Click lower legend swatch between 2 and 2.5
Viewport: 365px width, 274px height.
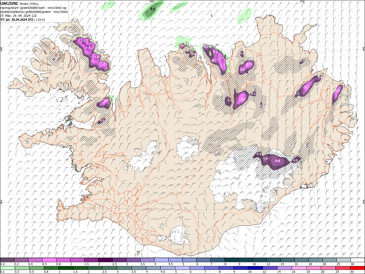[95, 268]
